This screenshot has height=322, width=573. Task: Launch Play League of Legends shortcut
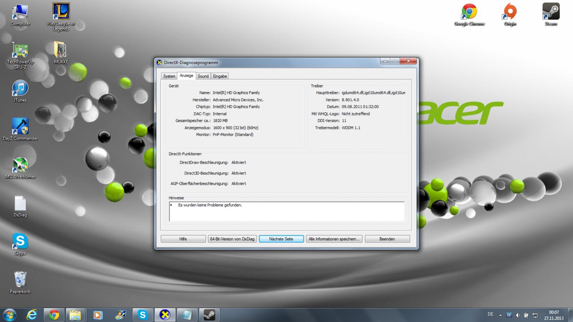[x=61, y=17]
